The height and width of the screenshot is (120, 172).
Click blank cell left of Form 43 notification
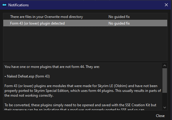(6, 23)
